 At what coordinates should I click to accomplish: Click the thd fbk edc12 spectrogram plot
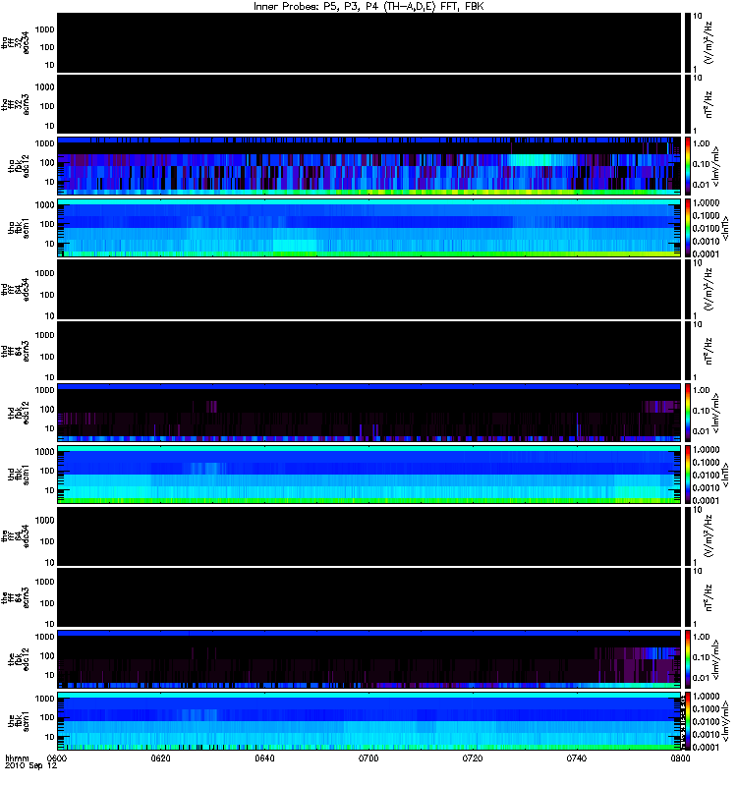click(x=368, y=413)
